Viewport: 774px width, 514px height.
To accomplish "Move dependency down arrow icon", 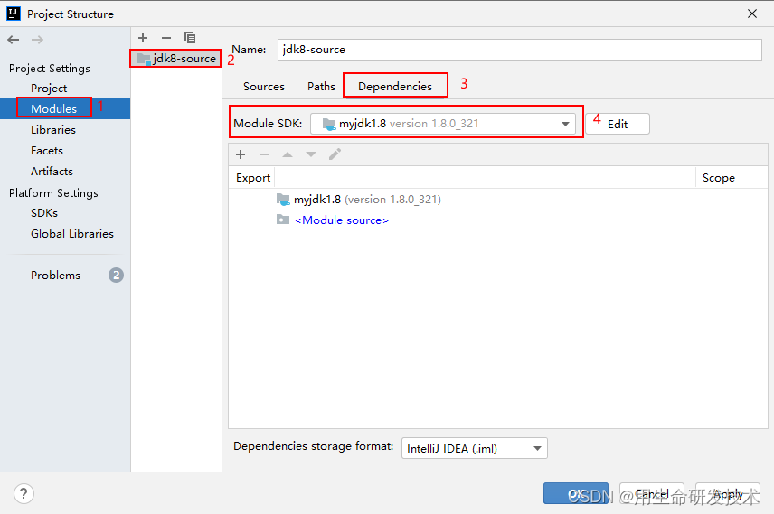I will pyautogui.click(x=311, y=154).
